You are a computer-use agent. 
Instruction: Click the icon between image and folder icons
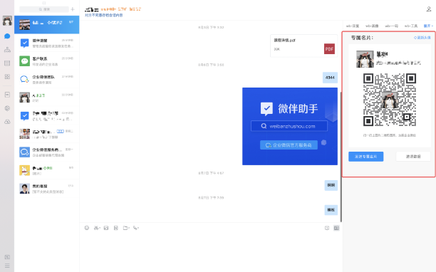coord(116,228)
